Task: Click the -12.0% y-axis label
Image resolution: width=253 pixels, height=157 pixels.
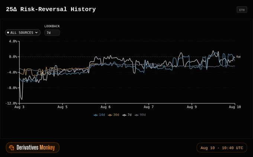Action: pyautogui.click(x=11, y=103)
